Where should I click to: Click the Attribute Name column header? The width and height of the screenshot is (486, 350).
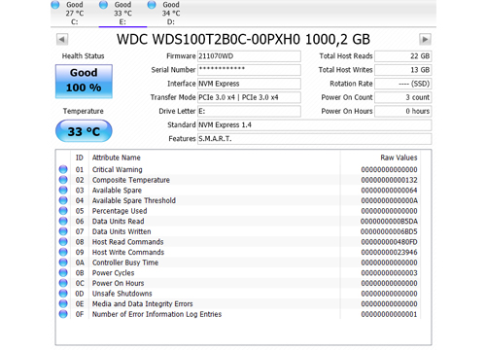pyautogui.click(x=117, y=157)
